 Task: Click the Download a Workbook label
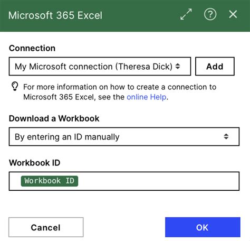click(54, 118)
